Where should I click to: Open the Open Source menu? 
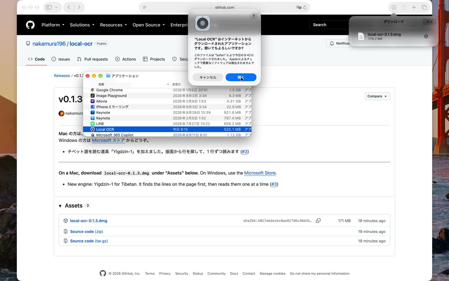tap(149, 25)
